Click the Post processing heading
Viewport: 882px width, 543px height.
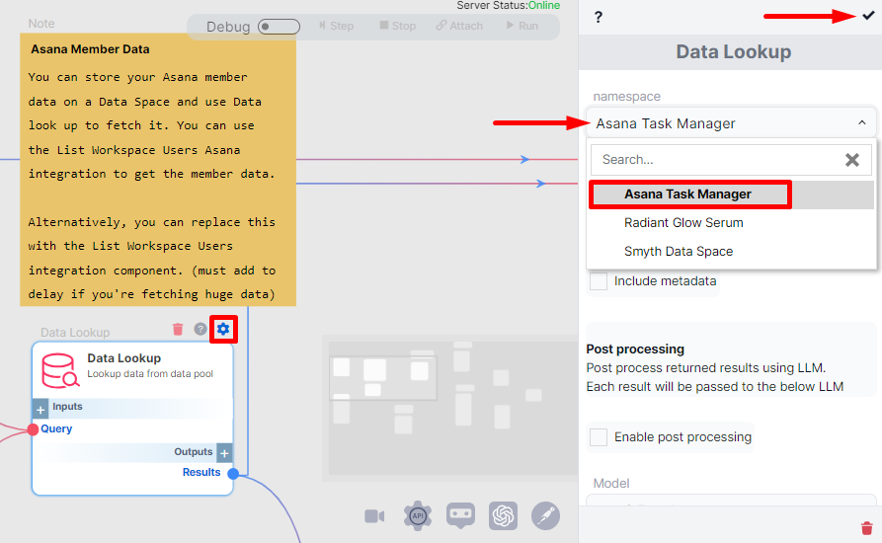[635, 349]
